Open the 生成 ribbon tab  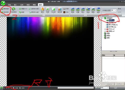(22, 5)
